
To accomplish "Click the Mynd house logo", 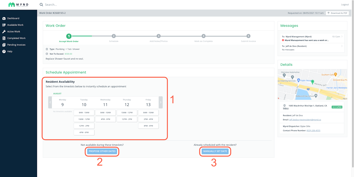I will click(11, 4).
